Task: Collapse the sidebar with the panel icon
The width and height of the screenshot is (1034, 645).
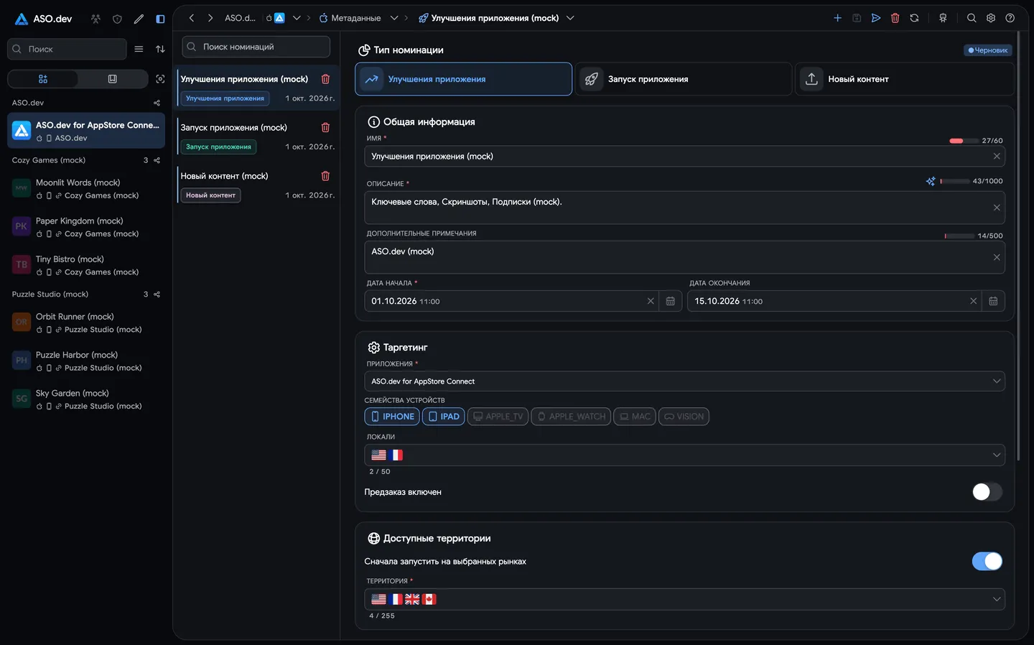Action: 160,19
